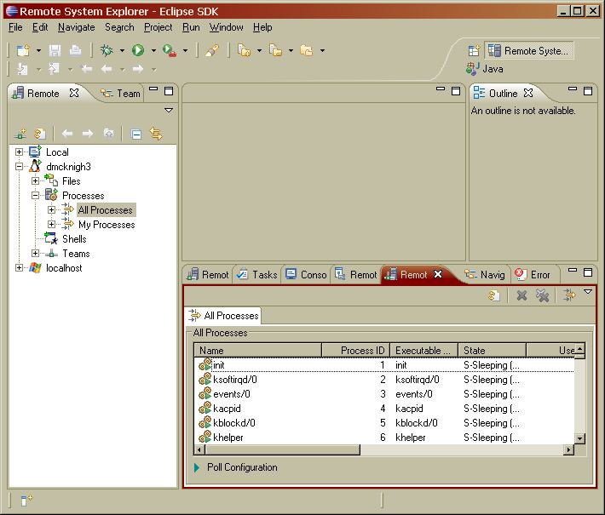Open the Navigate menu
This screenshot has width=605, height=515.
click(77, 27)
